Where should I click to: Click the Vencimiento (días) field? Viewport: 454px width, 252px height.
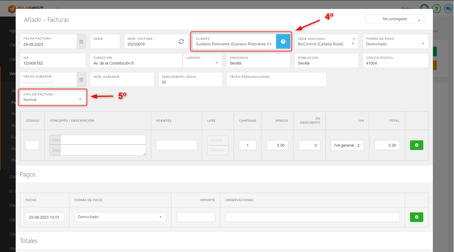190,82
